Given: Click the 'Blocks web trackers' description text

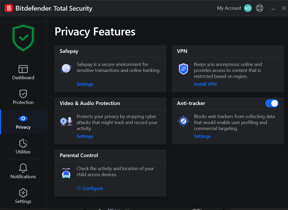Looking at the screenshot, I should click(x=234, y=122).
